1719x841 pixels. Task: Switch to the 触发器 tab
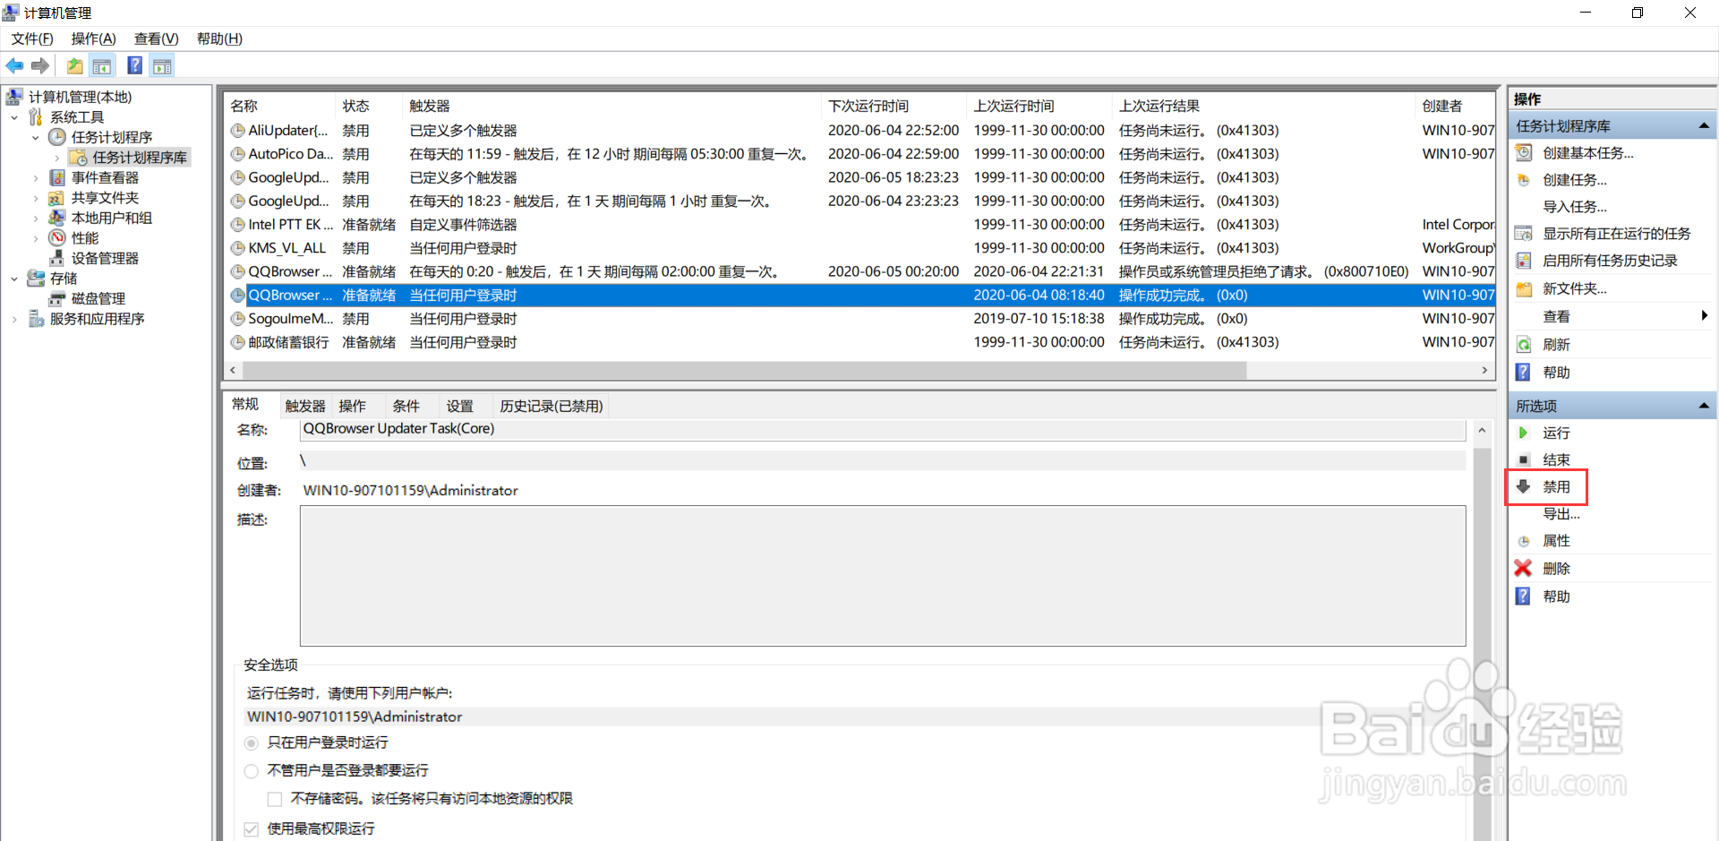pyautogui.click(x=305, y=406)
